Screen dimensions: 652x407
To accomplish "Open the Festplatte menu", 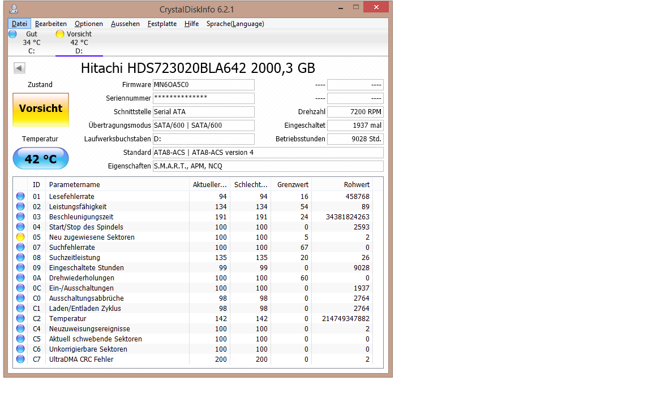I will coord(162,24).
